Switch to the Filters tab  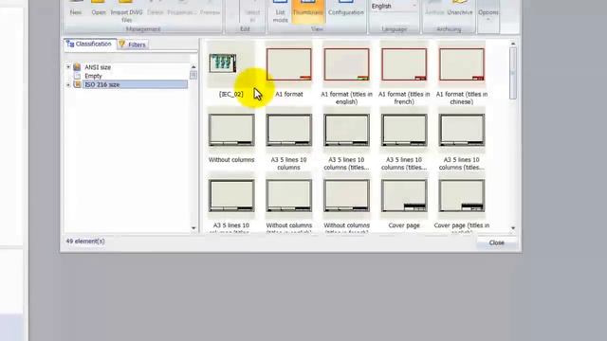pyautogui.click(x=133, y=45)
